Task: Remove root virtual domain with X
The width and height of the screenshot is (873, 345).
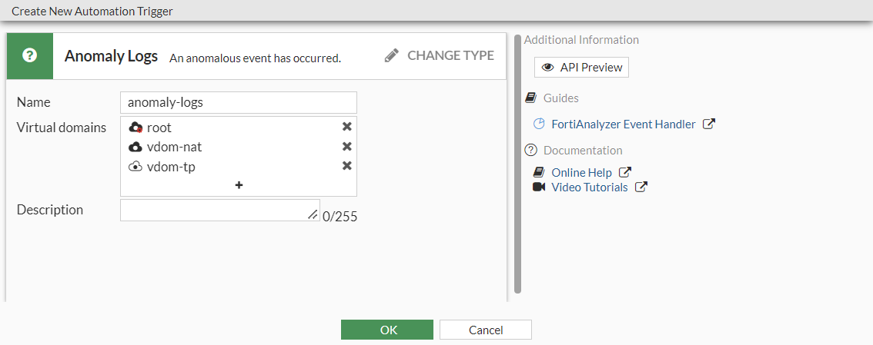Action: 346,128
